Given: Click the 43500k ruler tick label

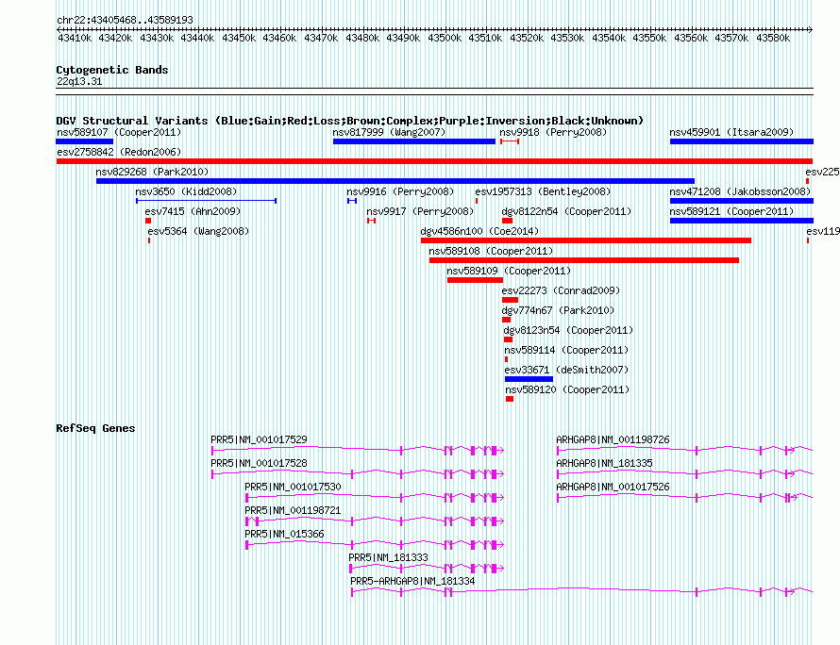Looking at the screenshot, I should [x=445, y=38].
